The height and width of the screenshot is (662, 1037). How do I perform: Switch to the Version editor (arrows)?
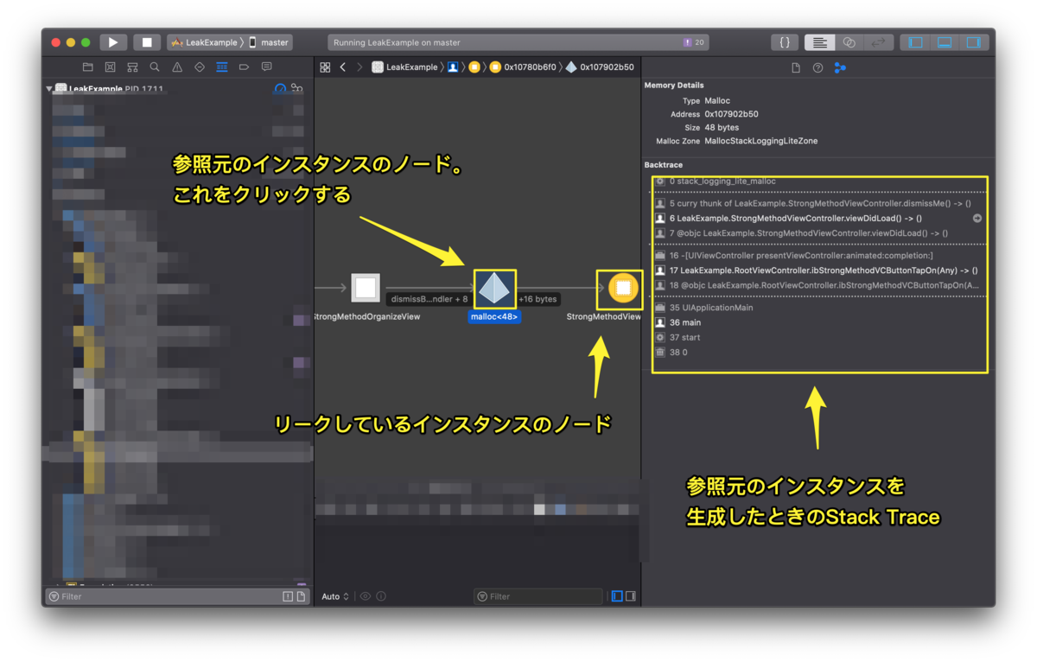(878, 42)
